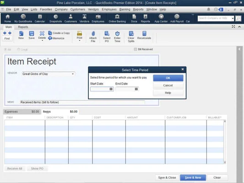This screenshot has height=183, width=244.
Task: Click the Find button
Action: pos(7,38)
